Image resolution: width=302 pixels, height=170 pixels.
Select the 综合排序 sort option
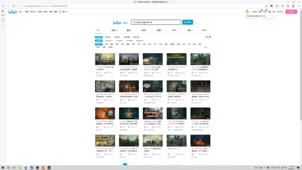tap(99, 37)
